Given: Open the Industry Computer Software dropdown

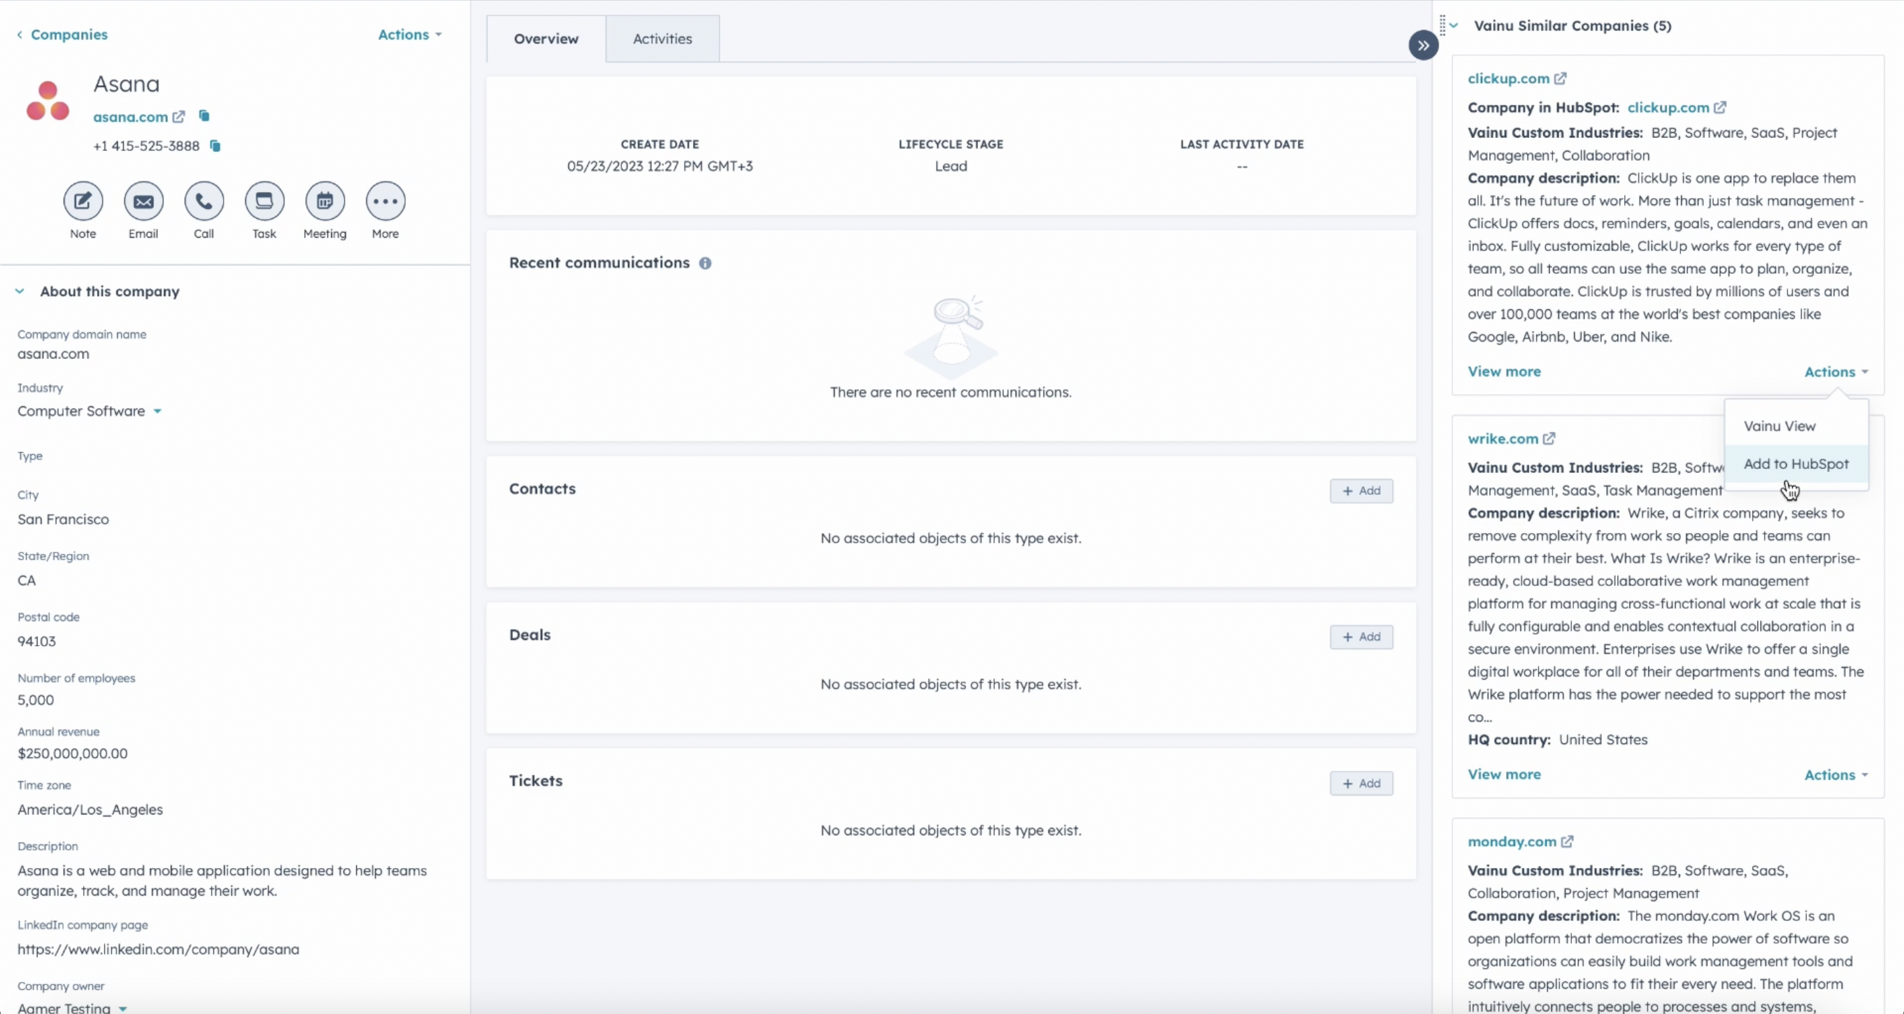Looking at the screenshot, I should (157, 411).
